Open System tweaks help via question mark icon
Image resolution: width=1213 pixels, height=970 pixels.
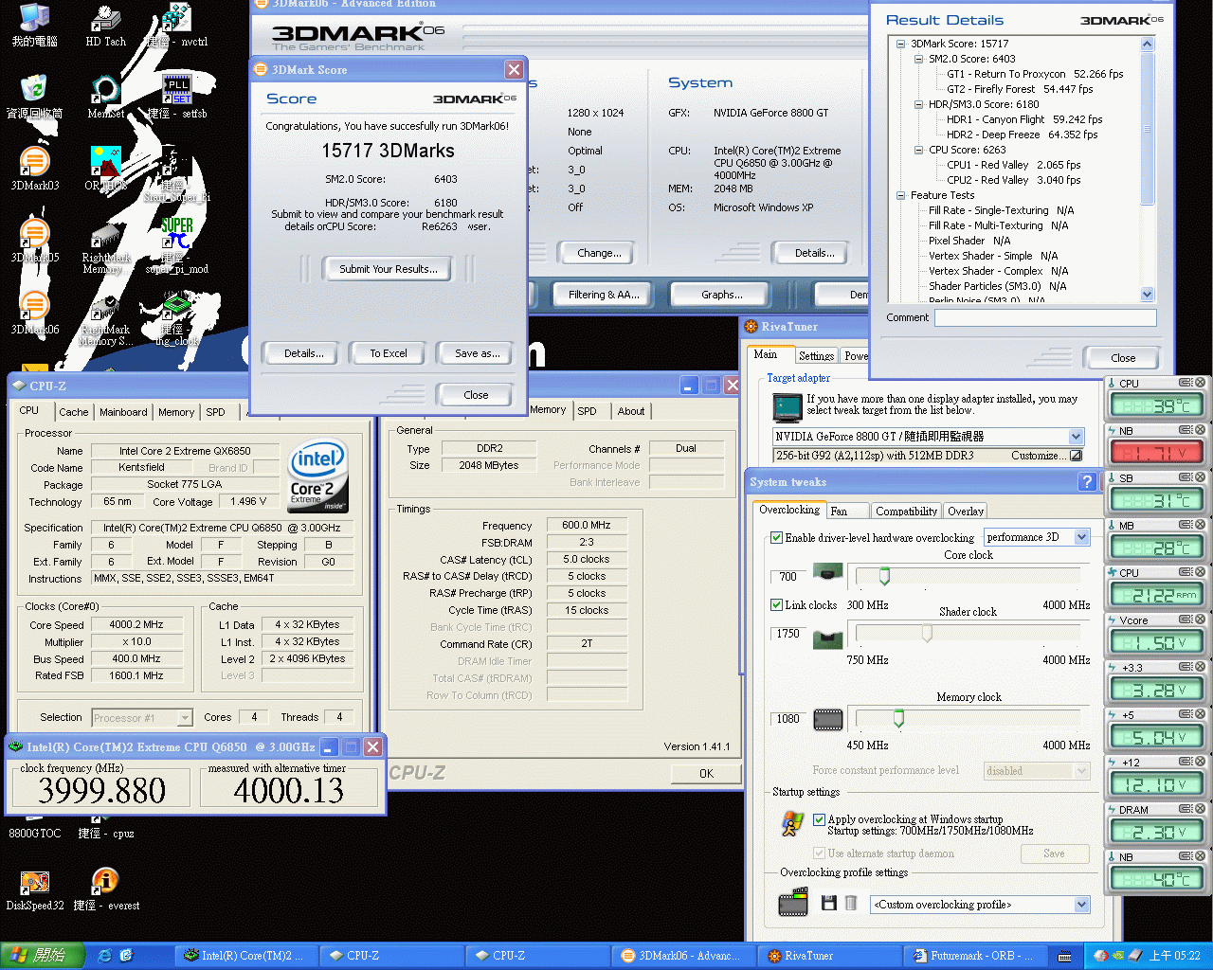(x=1086, y=481)
